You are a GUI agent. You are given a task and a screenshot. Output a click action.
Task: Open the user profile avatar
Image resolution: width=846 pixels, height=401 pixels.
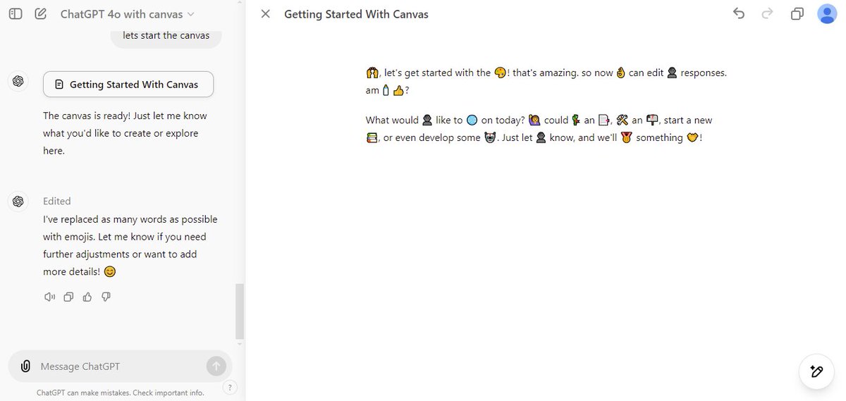tap(827, 14)
